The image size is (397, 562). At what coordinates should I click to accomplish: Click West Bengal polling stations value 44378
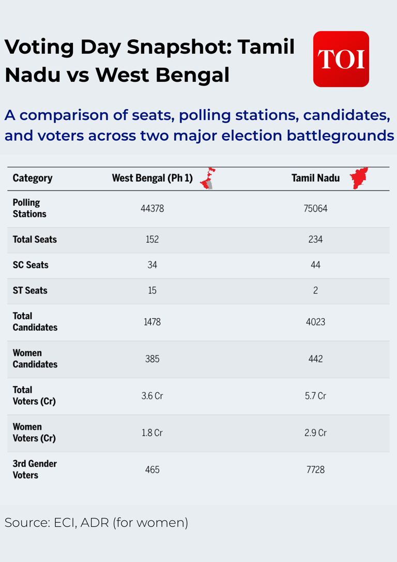click(152, 209)
